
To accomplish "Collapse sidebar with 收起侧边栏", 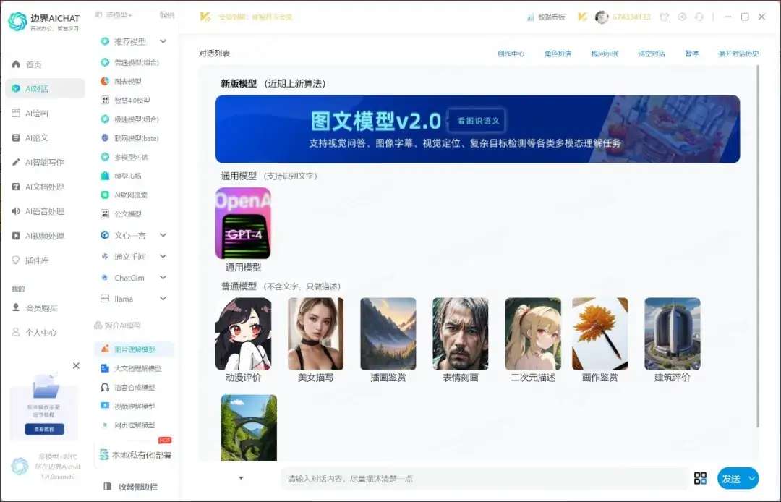I will (130, 487).
